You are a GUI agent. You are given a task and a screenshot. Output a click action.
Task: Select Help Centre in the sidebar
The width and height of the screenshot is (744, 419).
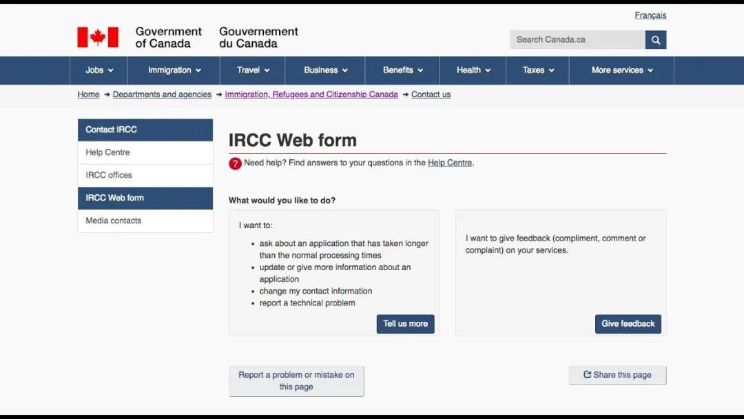[107, 152]
